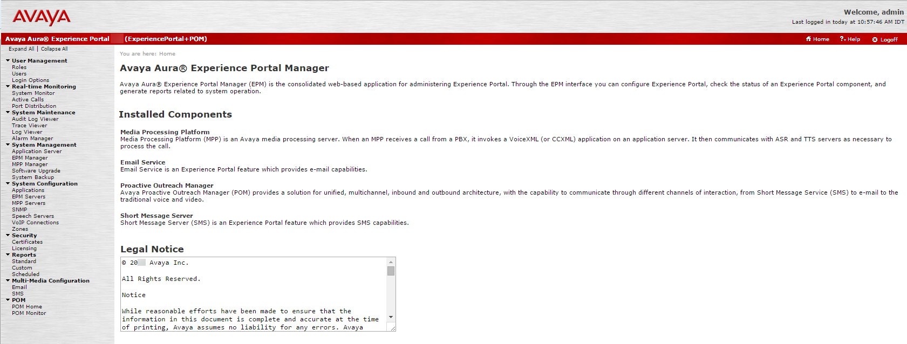Log off via the Logoff link
Image resolution: width=907 pixels, height=344 pixels.
(889, 39)
